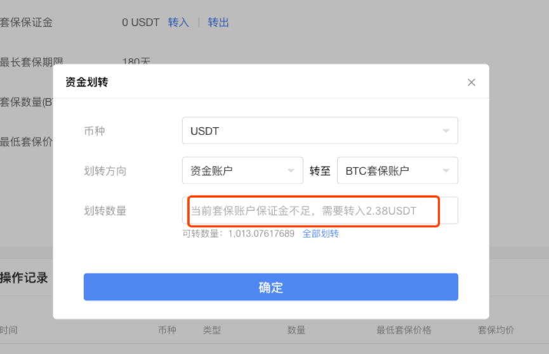
Task: Close the 资金划转 dialog
Action: pyautogui.click(x=472, y=82)
